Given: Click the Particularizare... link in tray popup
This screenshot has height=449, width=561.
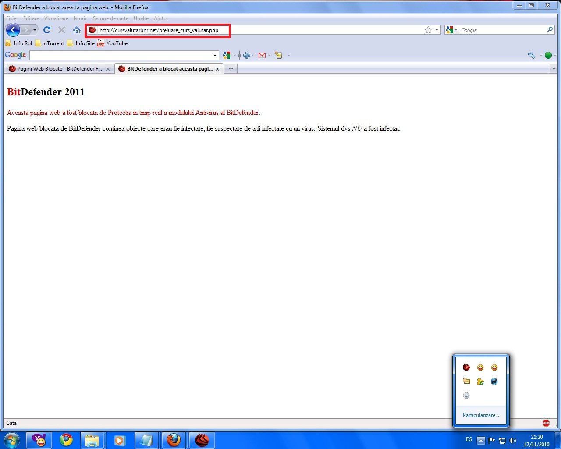Looking at the screenshot, I should tap(481, 415).
